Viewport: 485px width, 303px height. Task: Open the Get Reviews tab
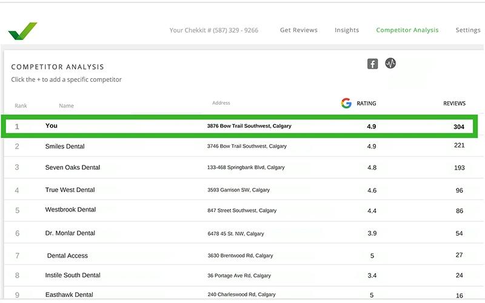click(x=298, y=30)
